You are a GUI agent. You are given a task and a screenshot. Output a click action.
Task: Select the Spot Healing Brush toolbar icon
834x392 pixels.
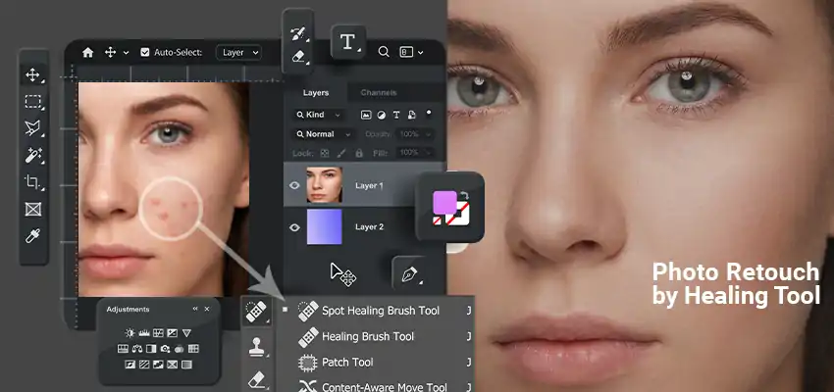(x=256, y=312)
